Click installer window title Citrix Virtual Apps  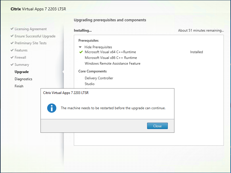pos(38,9)
